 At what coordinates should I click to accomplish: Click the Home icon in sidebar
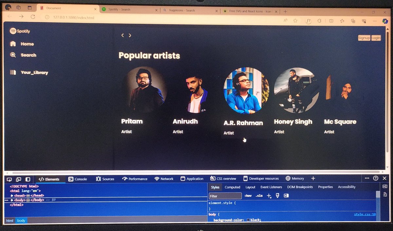[x=13, y=44]
